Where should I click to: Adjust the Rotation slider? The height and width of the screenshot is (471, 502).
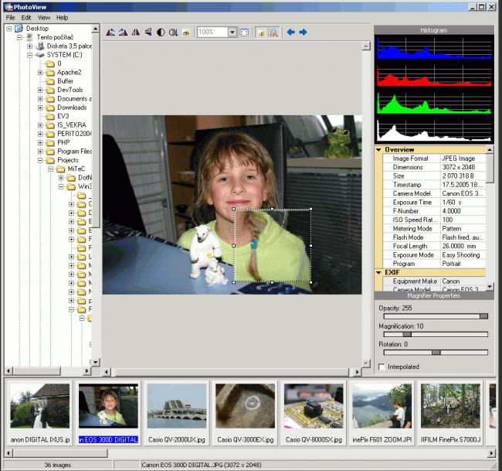436,353
